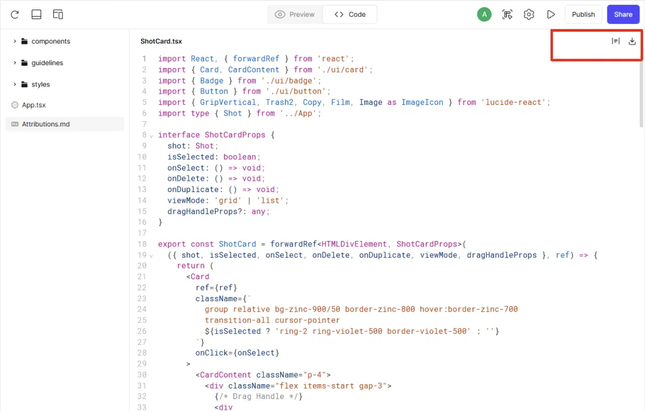Click 'lucide-react' string on line 5
The height and width of the screenshot is (411, 645).
click(514, 103)
